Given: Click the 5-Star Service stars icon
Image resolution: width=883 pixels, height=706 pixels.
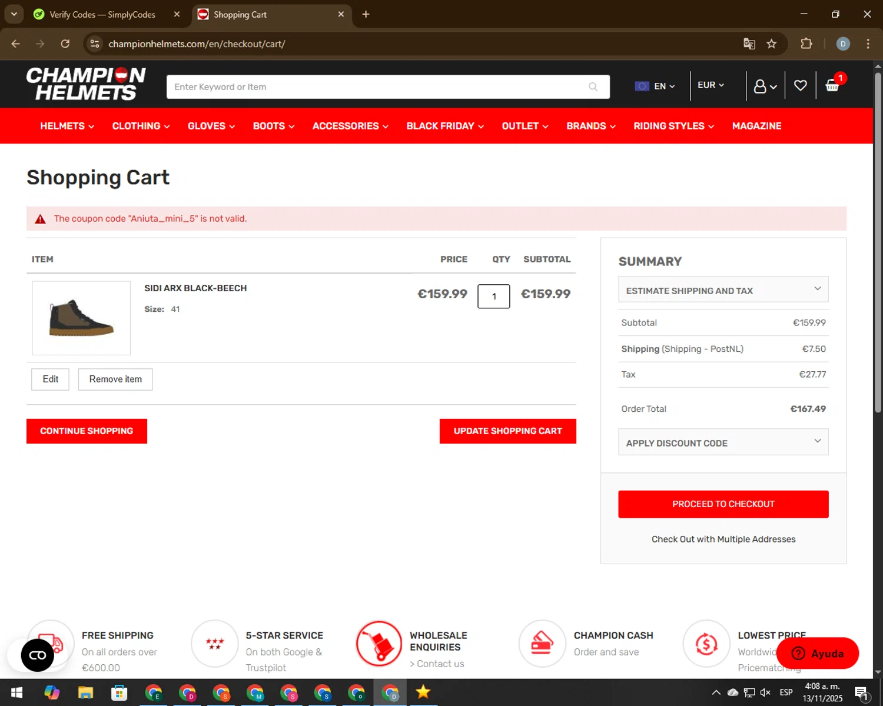Looking at the screenshot, I should tap(215, 643).
